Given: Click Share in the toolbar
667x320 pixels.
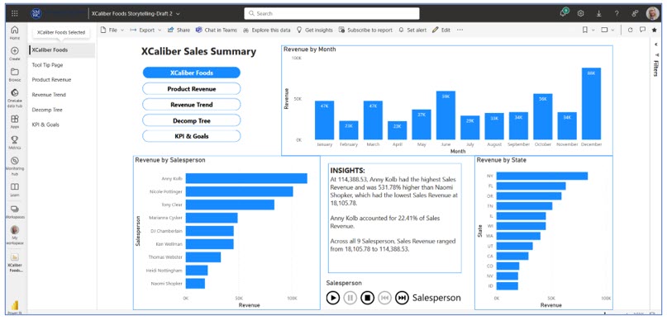Looking at the screenshot, I should [x=179, y=31].
